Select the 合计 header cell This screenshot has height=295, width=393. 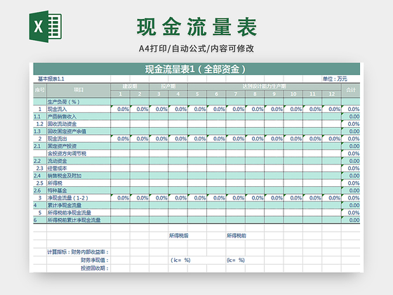[351, 91]
